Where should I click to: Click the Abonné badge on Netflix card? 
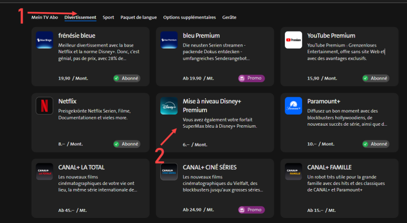tap(127, 144)
